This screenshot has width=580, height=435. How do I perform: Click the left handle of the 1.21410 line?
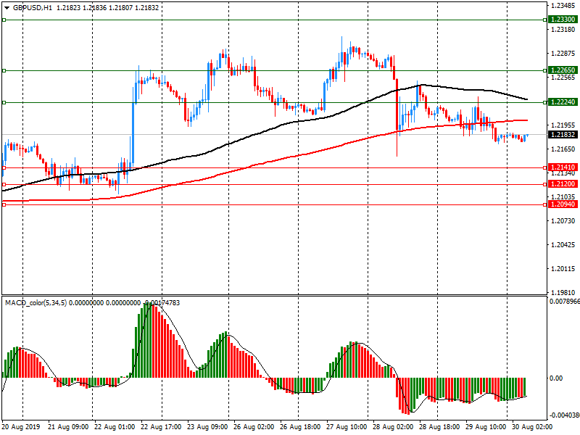click(4, 167)
